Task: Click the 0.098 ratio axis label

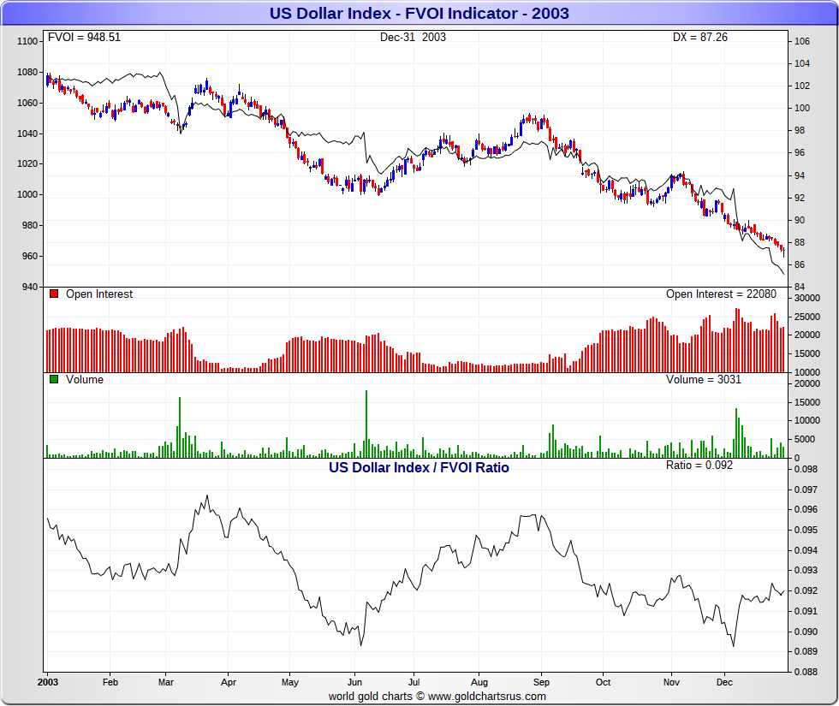Action: (x=805, y=469)
